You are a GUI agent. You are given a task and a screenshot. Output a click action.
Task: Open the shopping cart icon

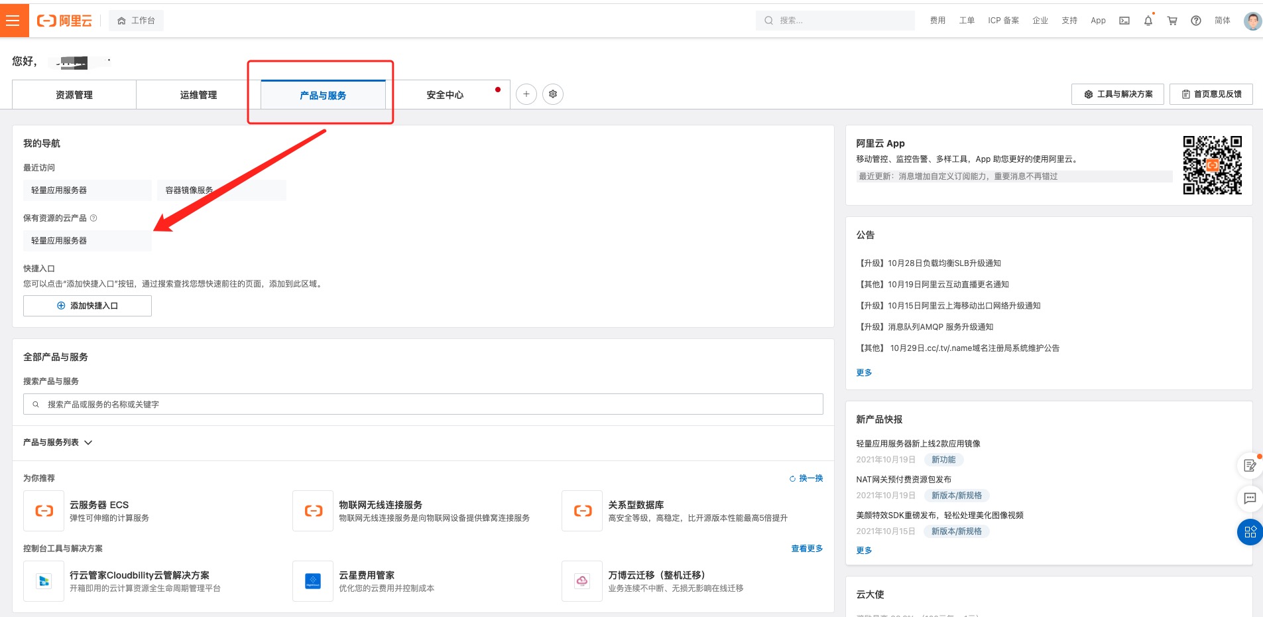point(1172,21)
